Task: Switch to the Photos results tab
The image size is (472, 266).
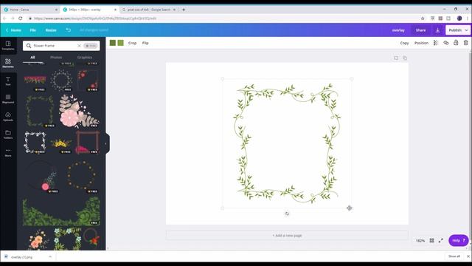Action: [56, 58]
